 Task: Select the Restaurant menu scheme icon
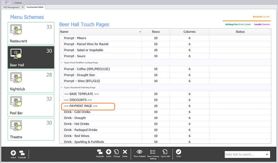(x=16, y=29)
